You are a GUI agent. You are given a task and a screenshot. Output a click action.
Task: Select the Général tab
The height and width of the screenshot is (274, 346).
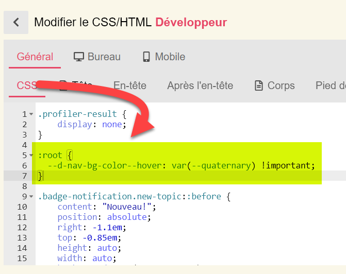point(35,57)
